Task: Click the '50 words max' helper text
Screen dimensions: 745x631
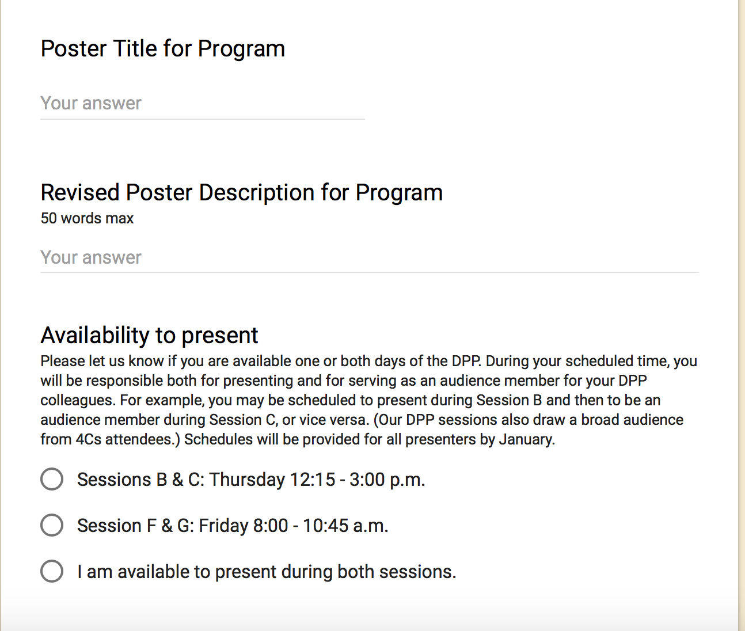Action: (87, 219)
